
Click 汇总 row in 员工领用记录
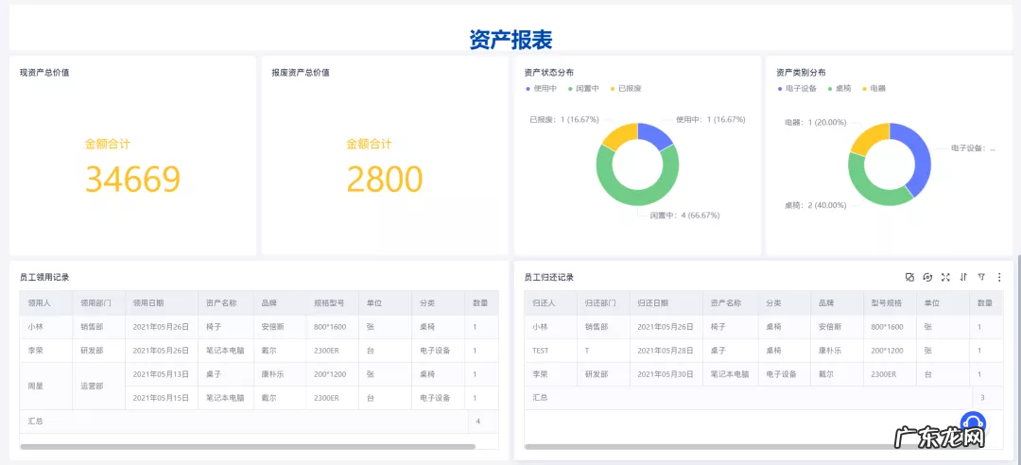259,422
